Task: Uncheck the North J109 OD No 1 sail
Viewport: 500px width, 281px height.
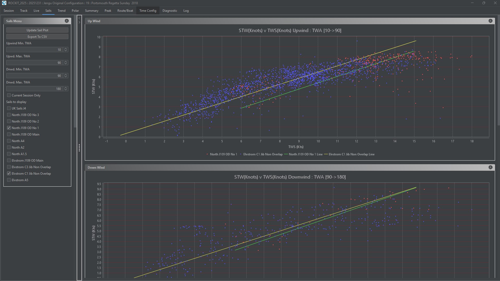Action: coord(9,128)
